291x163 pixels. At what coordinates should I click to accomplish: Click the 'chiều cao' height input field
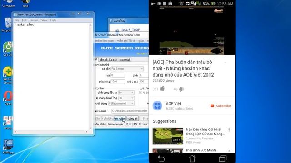(144, 81)
